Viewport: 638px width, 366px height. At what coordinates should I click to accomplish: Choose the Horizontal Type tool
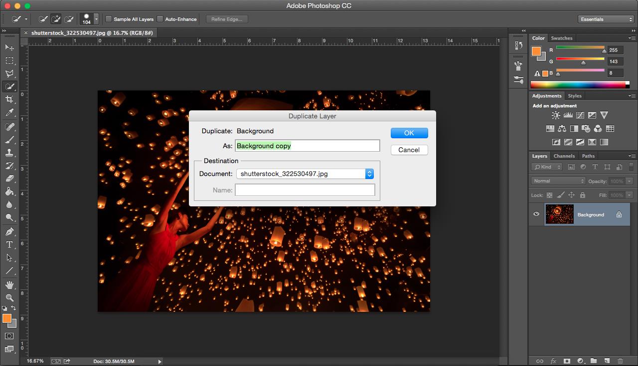coord(9,245)
